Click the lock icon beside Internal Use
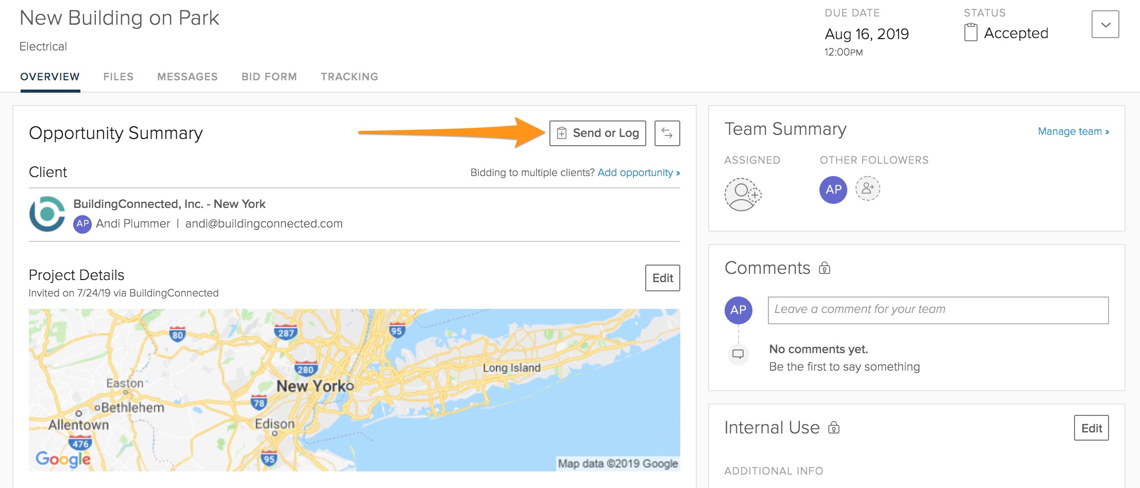 833,428
